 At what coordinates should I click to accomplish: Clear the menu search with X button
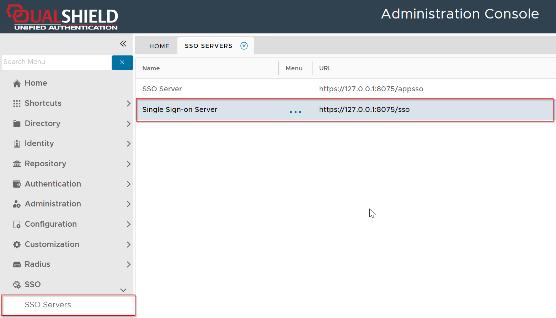click(122, 62)
